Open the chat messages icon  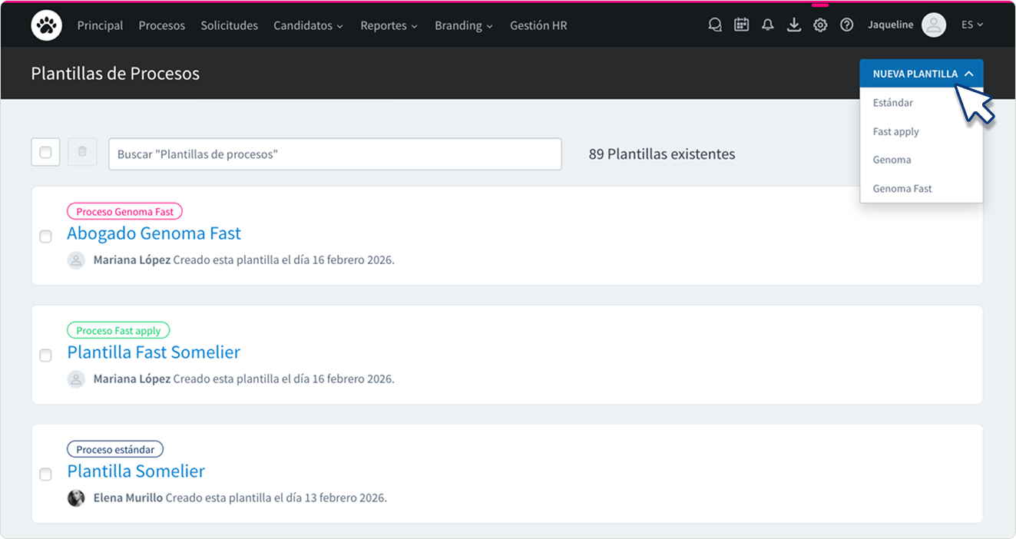(715, 25)
